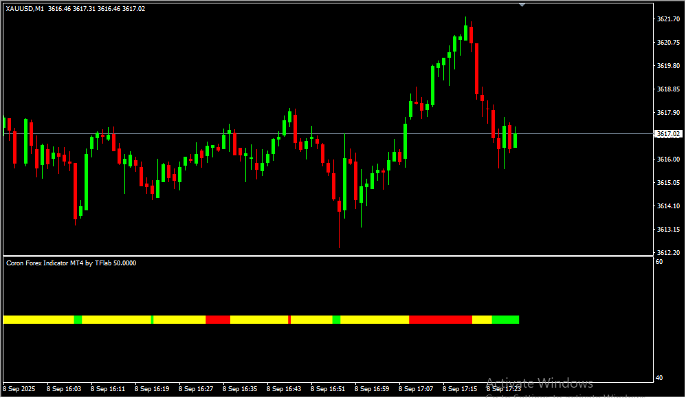Click the large red candle after the peak
Image resolution: width=686 pixels, height=398 pixels.
coord(476,69)
